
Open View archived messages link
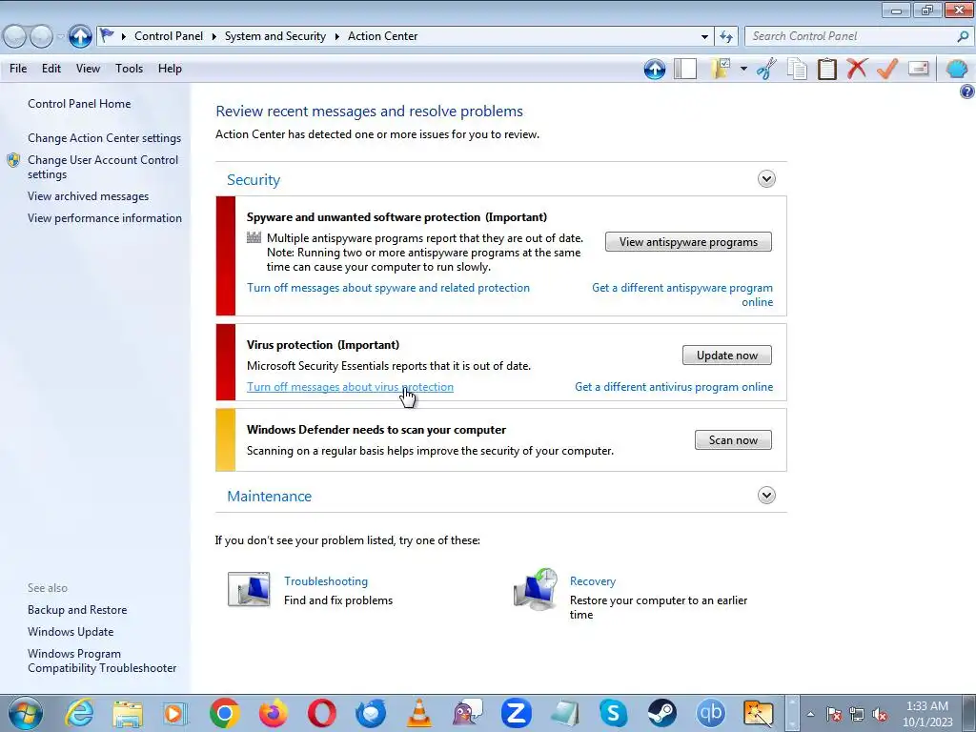[89, 196]
